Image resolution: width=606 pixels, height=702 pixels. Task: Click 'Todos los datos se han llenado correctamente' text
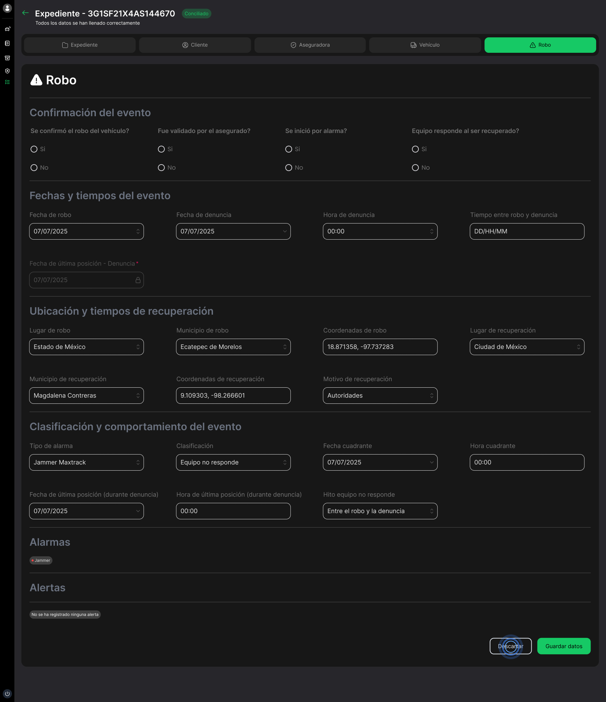click(x=88, y=23)
